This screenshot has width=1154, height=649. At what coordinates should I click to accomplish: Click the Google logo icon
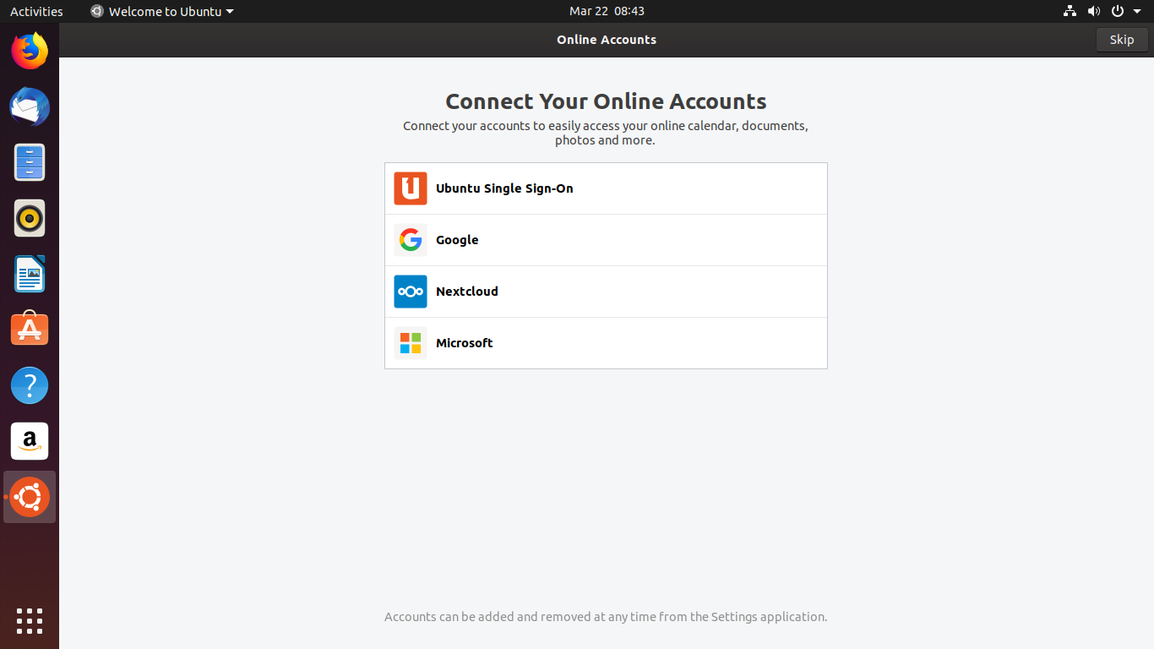click(x=411, y=240)
